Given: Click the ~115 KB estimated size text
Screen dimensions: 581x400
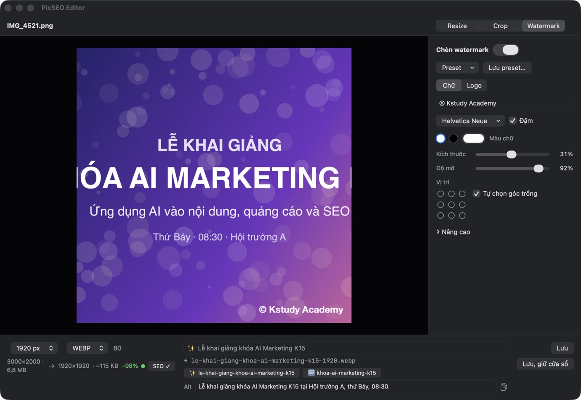Looking at the screenshot, I should (107, 366).
